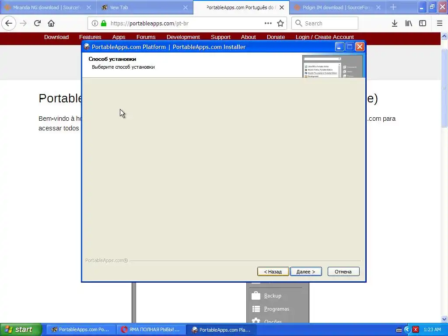Open the Support site menu
The image size is (448, 336).
click(x=220, y=37)
